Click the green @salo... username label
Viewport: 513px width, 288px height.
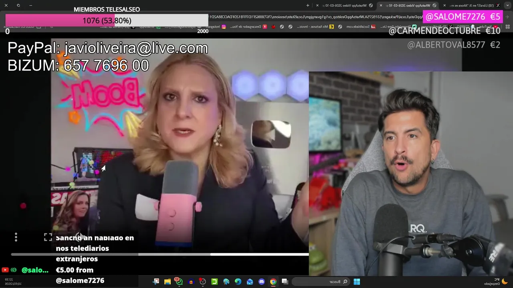click(35, 270)
